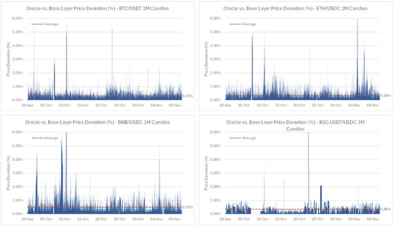This screenshot has height=226, width=393.
Task: Click the 0.51% average data label
Action: pos(187,207)
